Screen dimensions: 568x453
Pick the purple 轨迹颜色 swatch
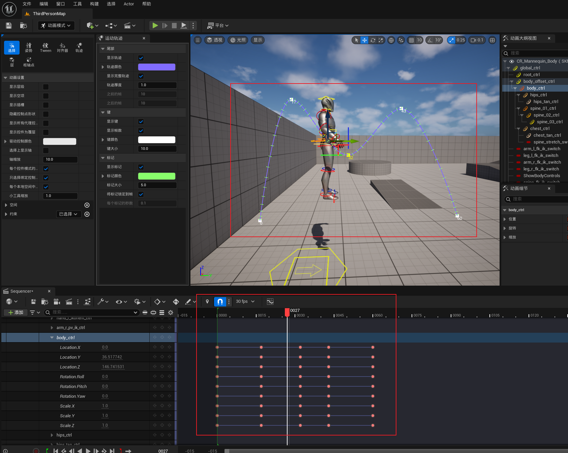157,67
